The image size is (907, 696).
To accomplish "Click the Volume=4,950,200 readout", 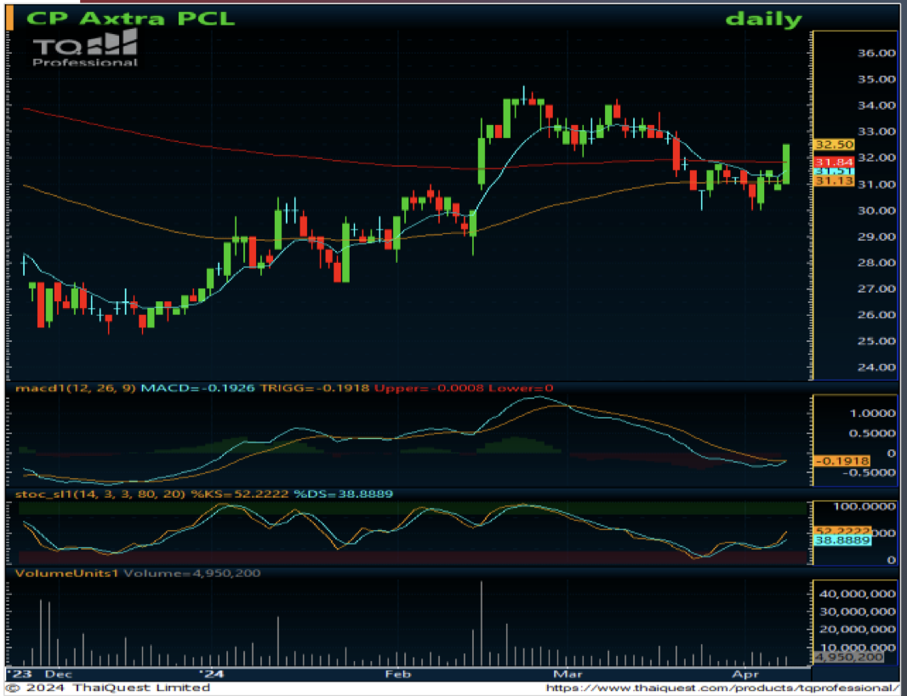I will click(192, 573).
